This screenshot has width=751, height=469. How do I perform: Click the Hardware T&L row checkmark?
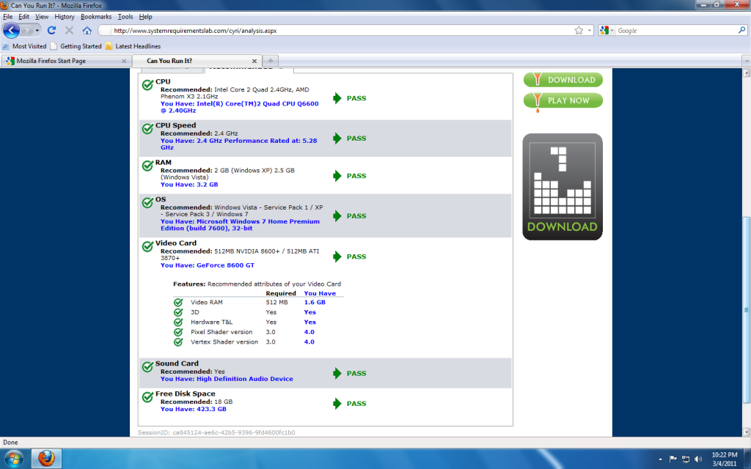tap(178, 322)
